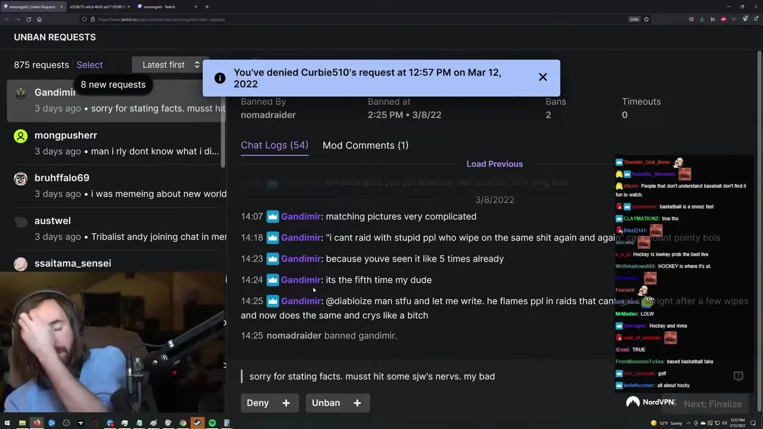Click the info icon in the notification banner
Screen dimensions: 763x429
tap(220, 78)
